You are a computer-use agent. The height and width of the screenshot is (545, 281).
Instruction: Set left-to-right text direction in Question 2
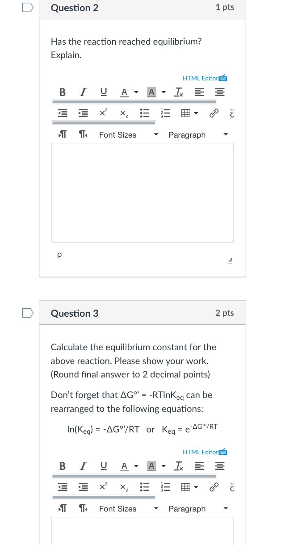pos(62,134)
